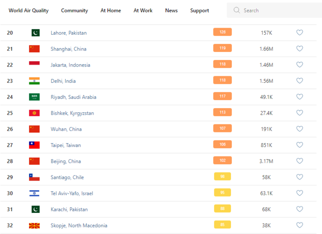Go to the At Home section
The height and width of the screenshot is (234, 322).
111,10
